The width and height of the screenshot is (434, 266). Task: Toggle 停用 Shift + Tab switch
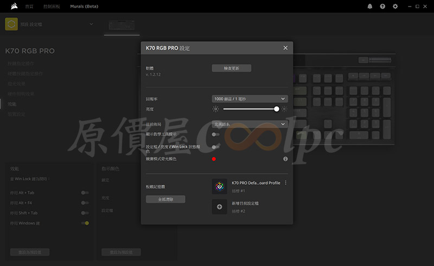(x=85, y=213)
